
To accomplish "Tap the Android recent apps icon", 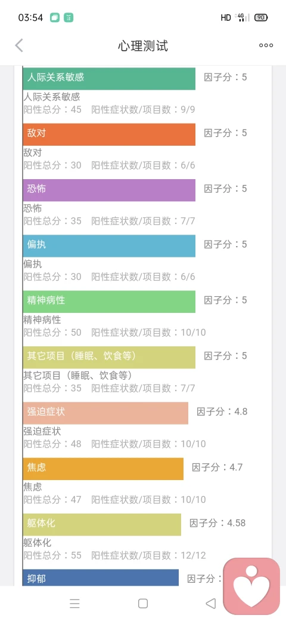I will pos(74,603).
